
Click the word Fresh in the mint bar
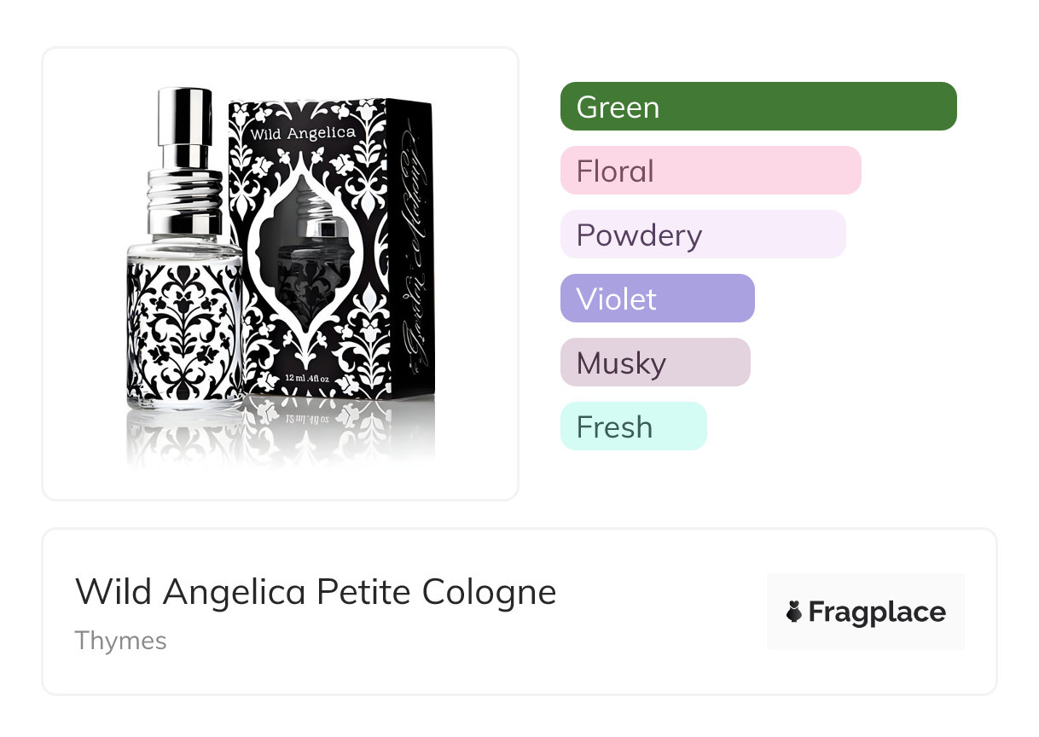(x=614, y=427)
